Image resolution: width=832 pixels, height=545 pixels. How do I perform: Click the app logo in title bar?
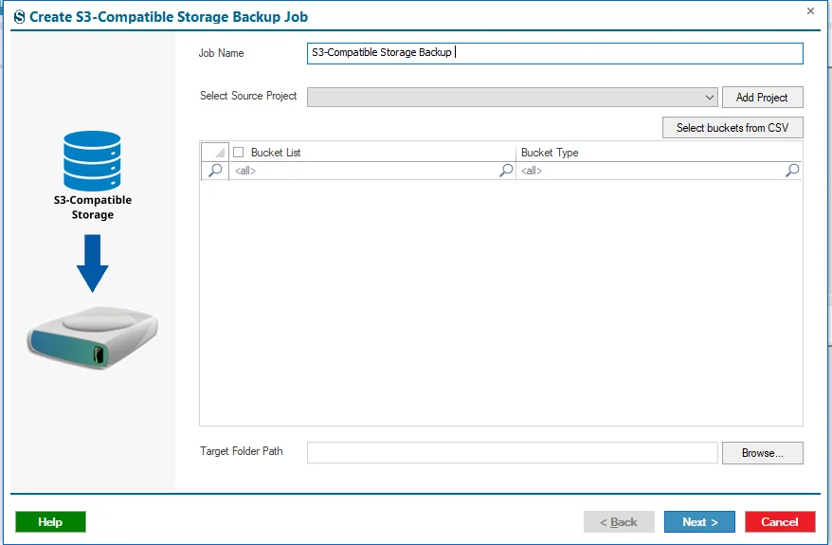tap(20, 17)
